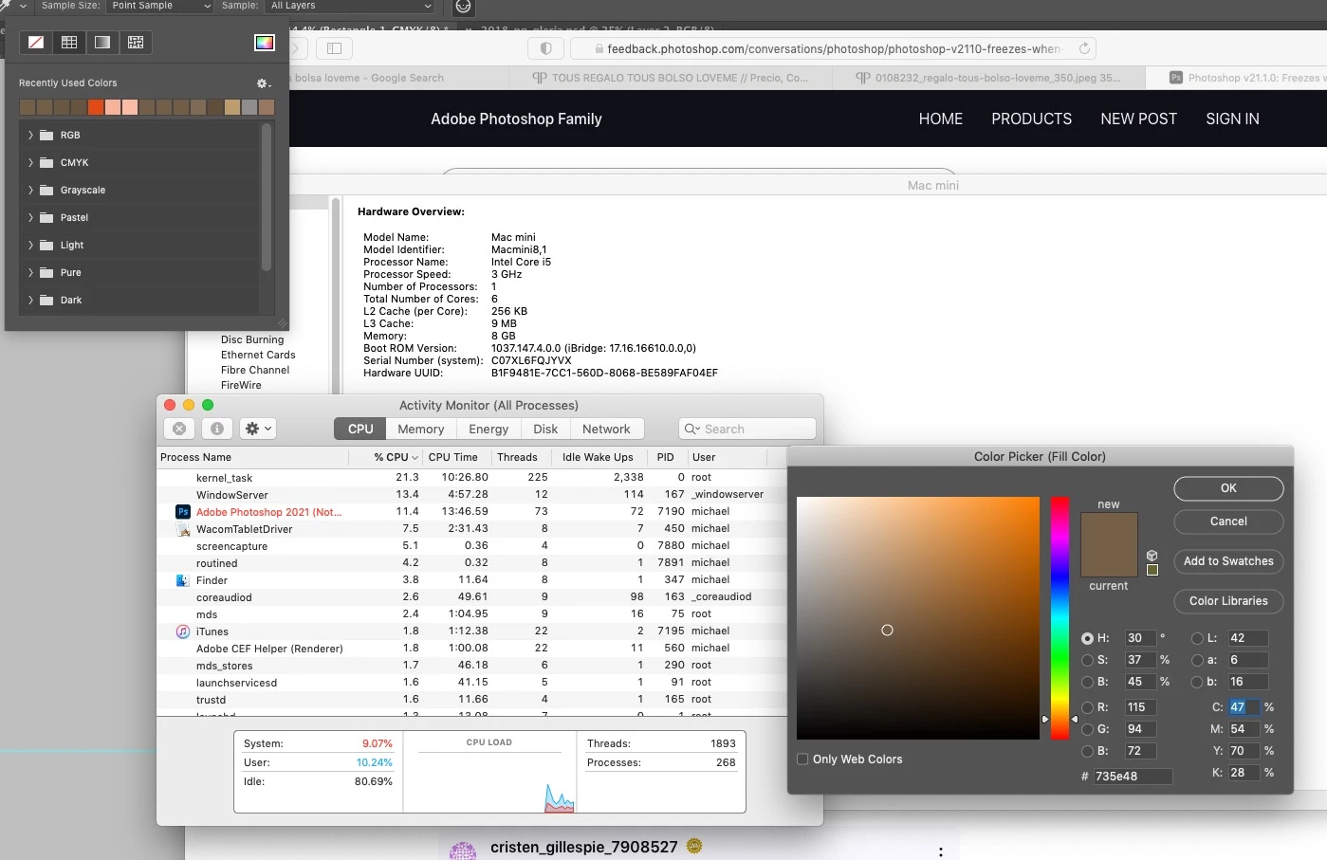Screen dimensions: 1327x860
Task: Click the WacomTabletDriver process icon
Action: click(x=183, y=529)
